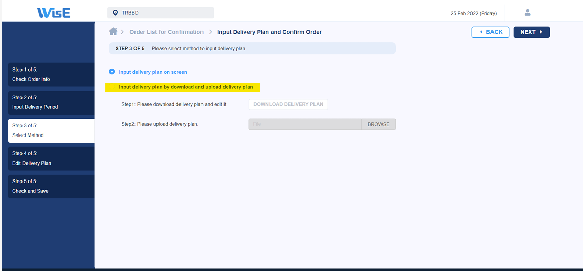
Task: Click the home icon in breadcrumb
Action: pyautogui.click(x=113, y=32)
